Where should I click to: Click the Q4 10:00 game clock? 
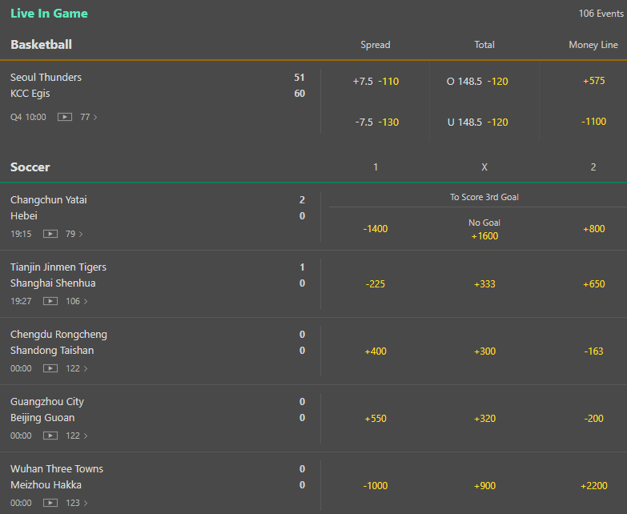[x=28, y=117]
